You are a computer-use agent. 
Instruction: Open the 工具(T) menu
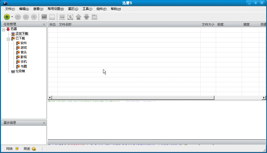coord(87,9)
